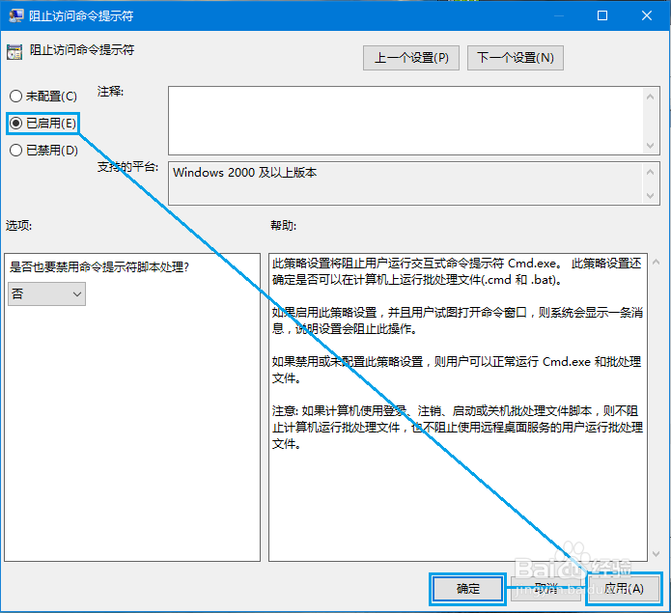Click the help paragraph starting 如果禁用或未配置
Image resolution: width=671 pixels, height=613 pixels.
point(456,370)
